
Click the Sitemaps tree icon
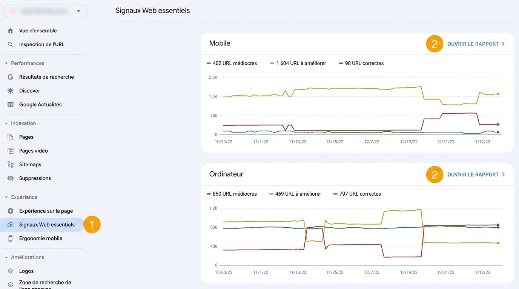tap(11, 164)
